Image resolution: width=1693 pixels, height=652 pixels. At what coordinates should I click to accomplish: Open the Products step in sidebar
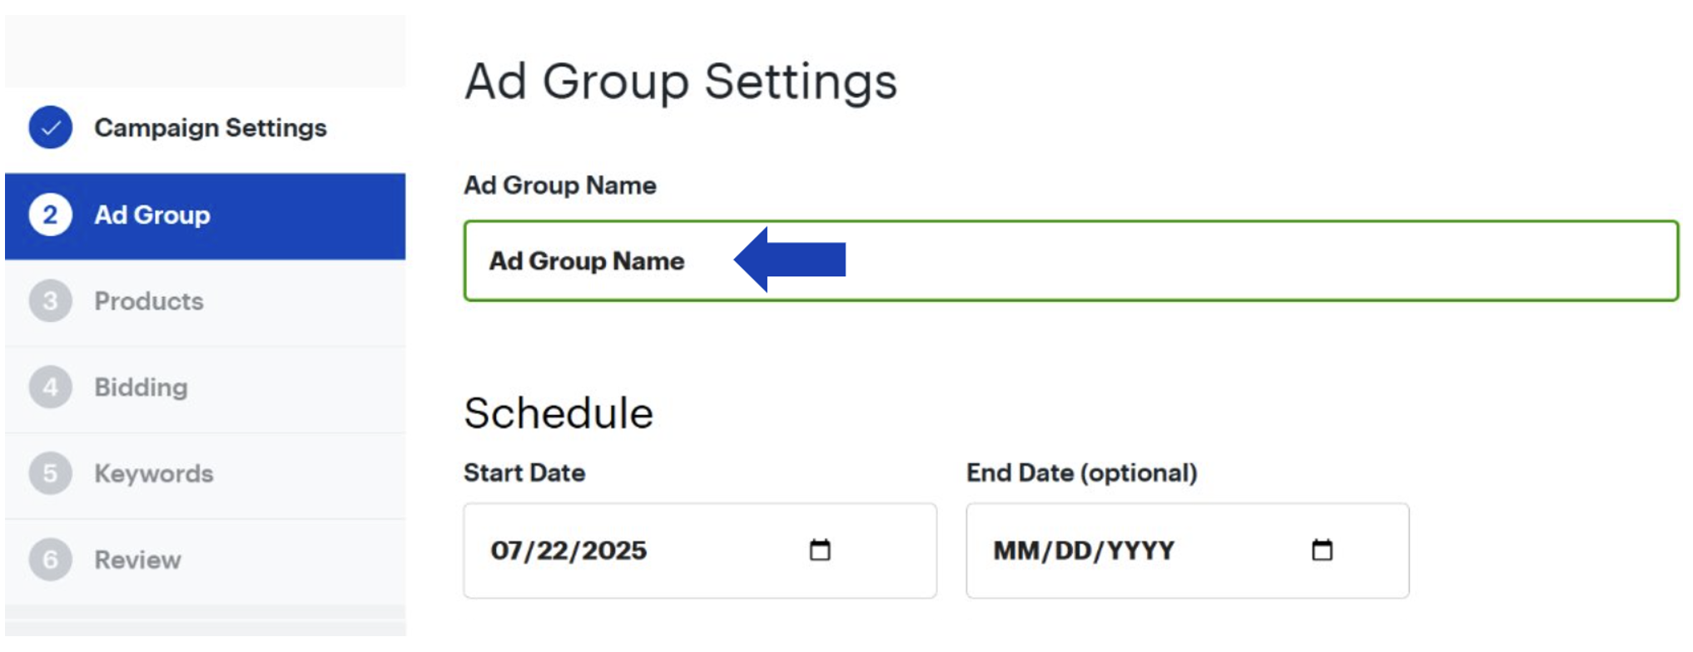coord(149,301)
